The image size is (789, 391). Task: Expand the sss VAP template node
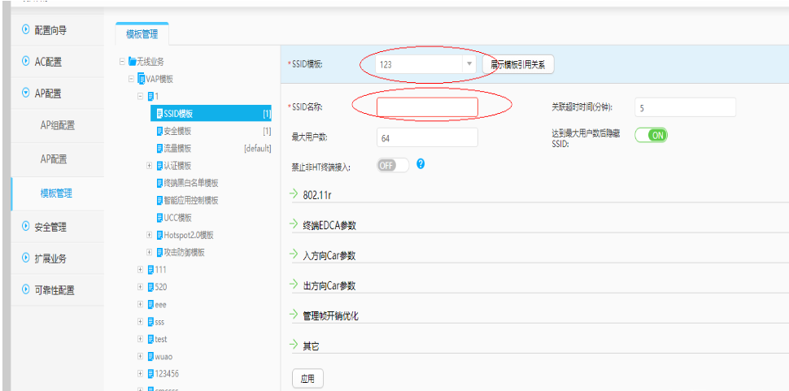(x=141, y=322)
